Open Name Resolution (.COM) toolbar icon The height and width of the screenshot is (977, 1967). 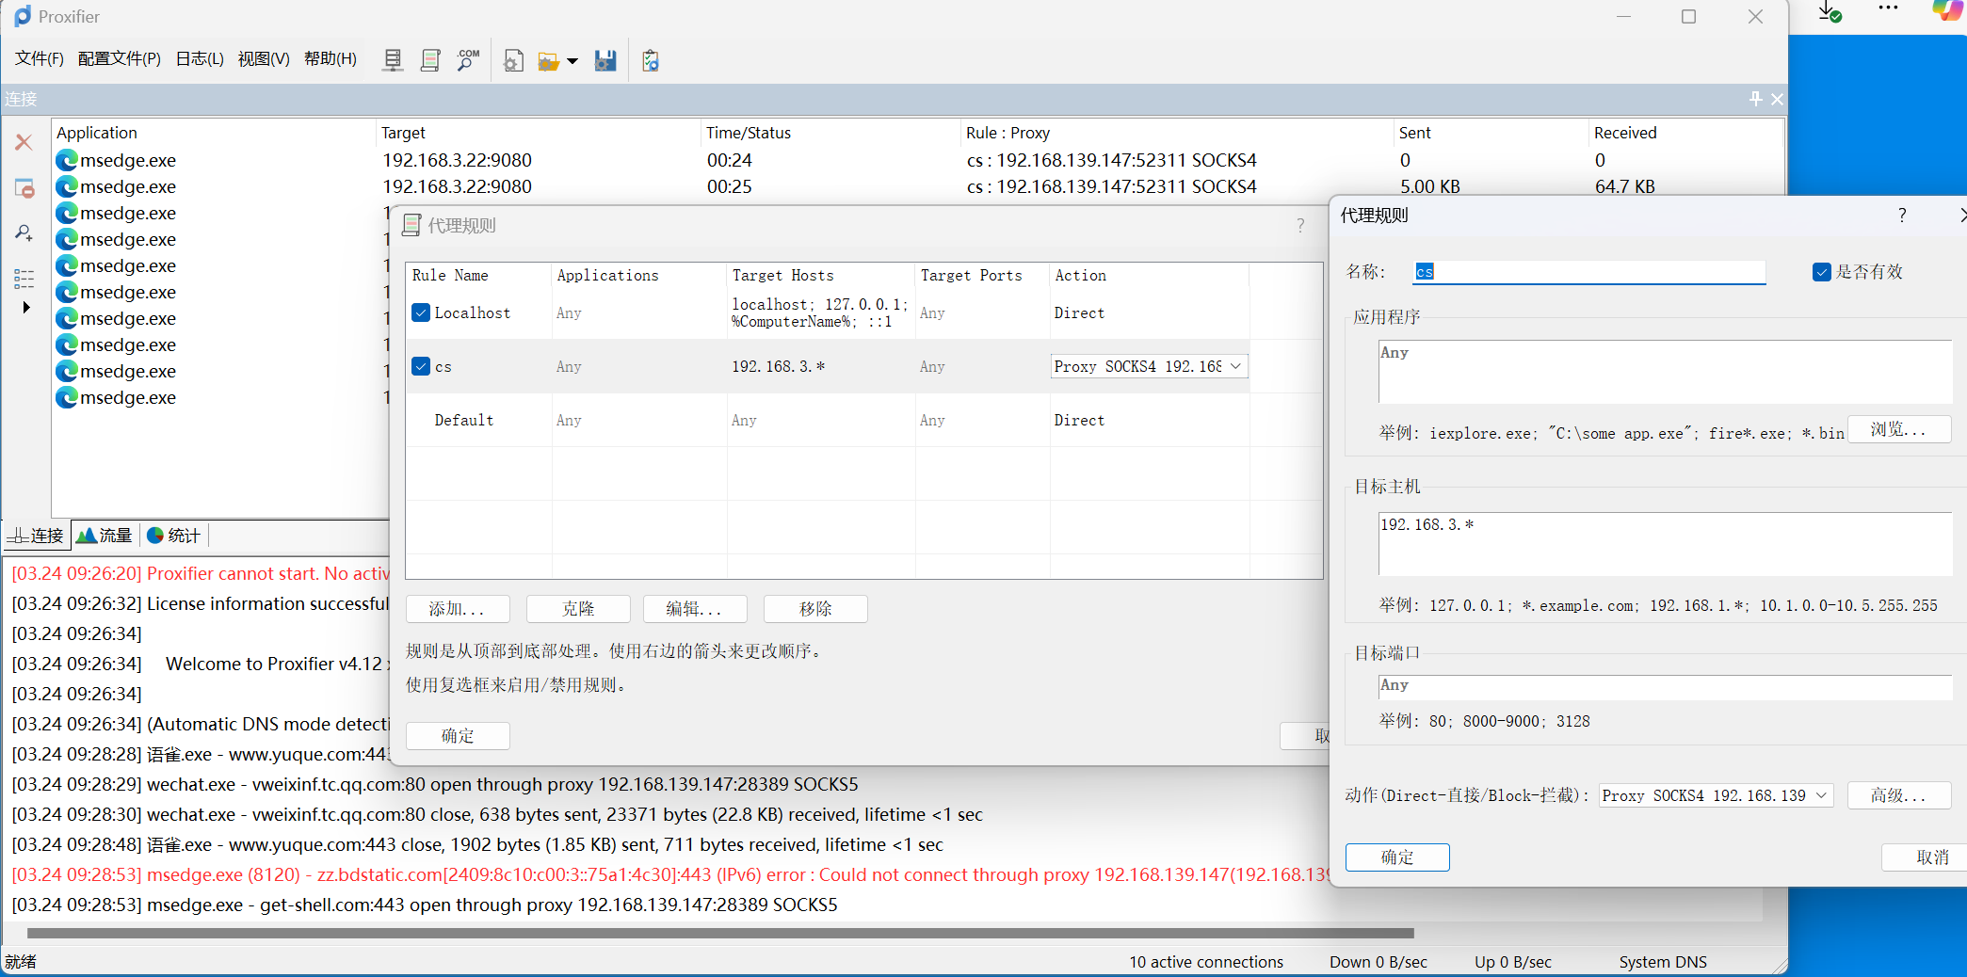468,60
